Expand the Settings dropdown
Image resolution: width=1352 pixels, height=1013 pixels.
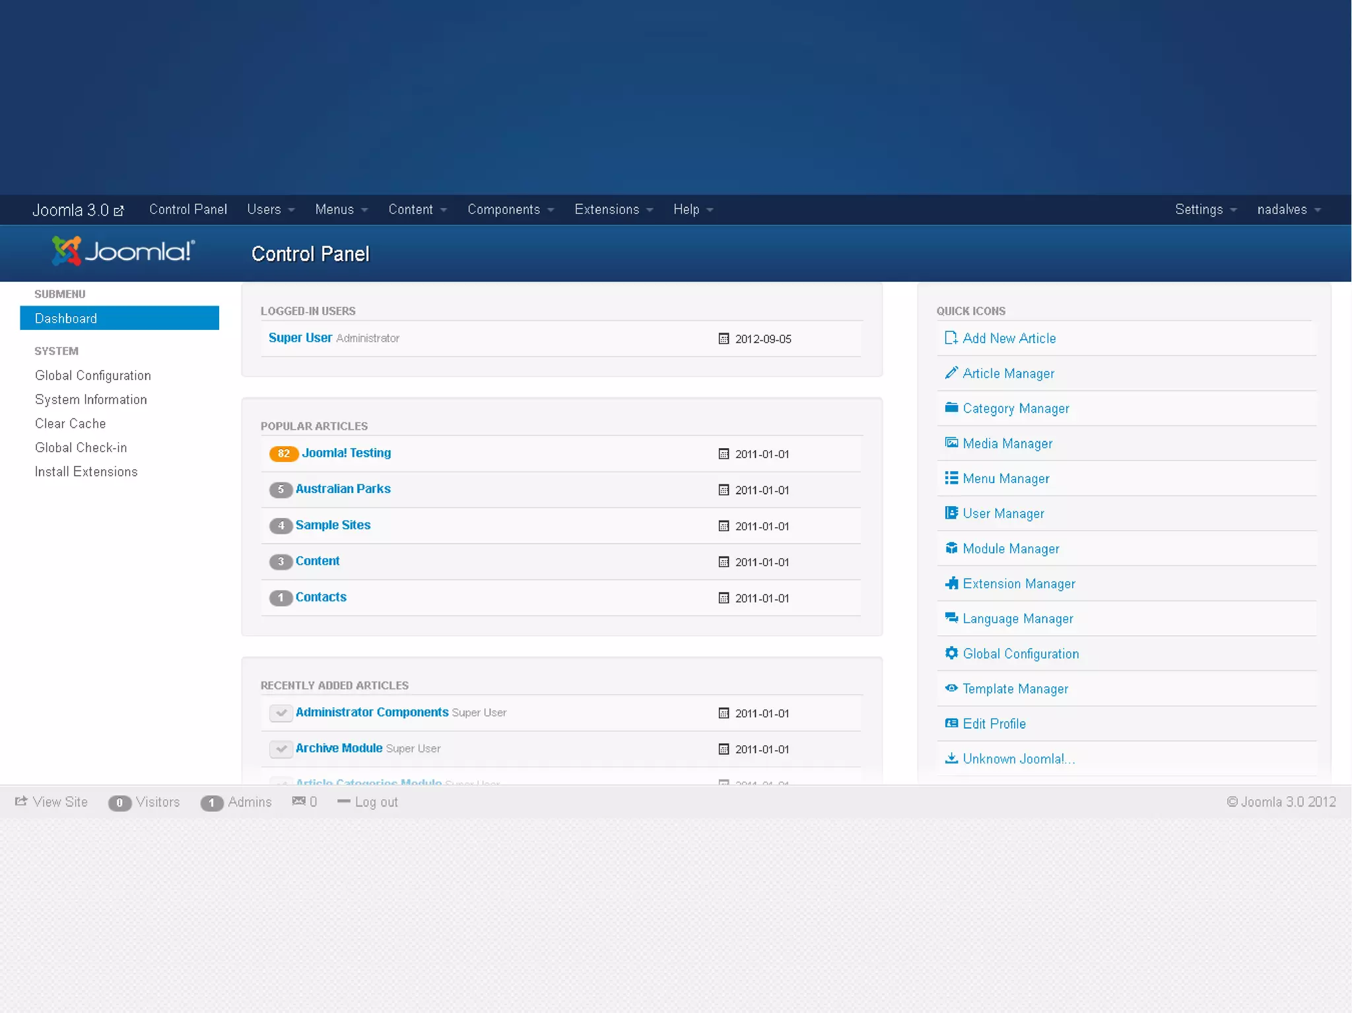pyautogui.click(x=1205, y=209)
